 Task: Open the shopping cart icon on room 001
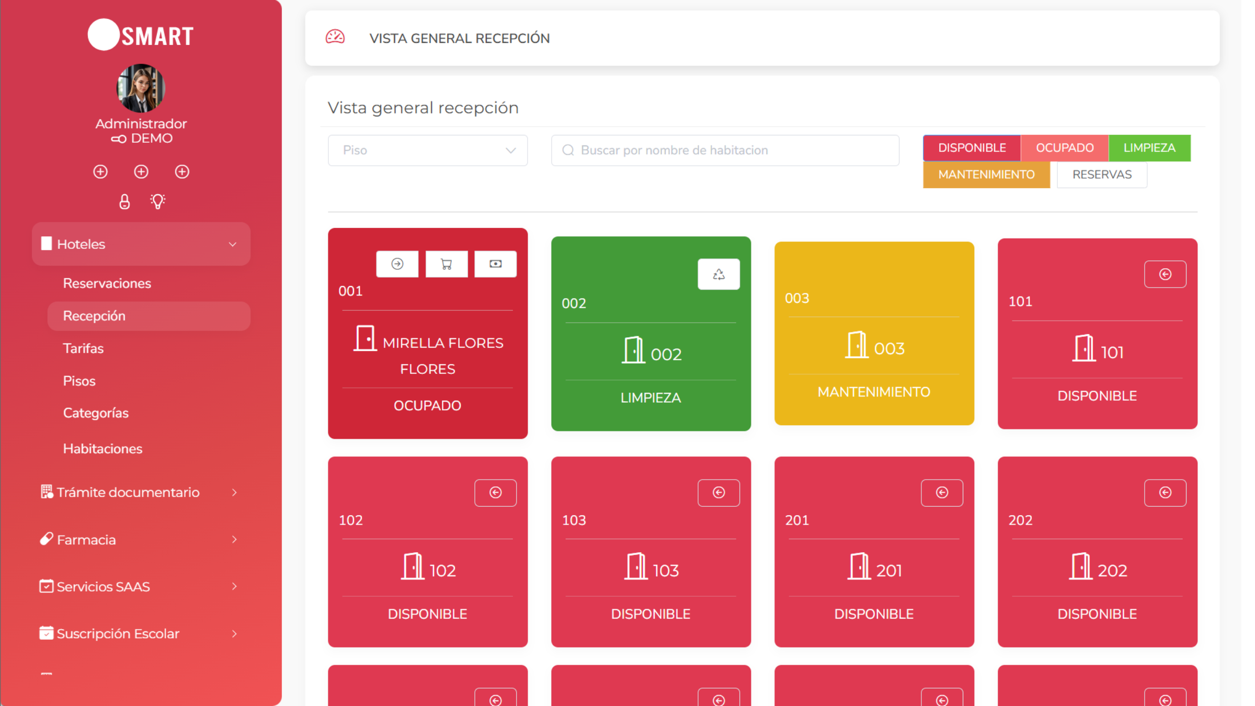pyautogui.click(x=446, y=264)
